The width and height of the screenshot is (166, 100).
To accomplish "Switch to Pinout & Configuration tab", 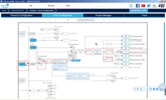I will point(22,15).
